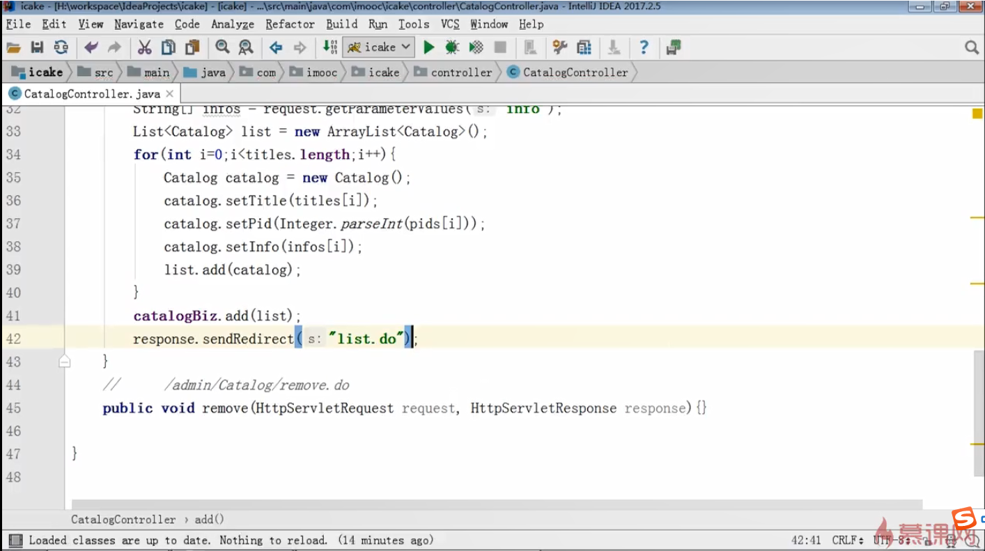
Task: Click the src breadcrumb folder
Action: tap(95, 72)
